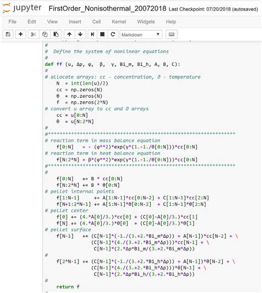Open the Edit menu
The width and height of the screenshot is (262, 293).
(x=32, y=22)
